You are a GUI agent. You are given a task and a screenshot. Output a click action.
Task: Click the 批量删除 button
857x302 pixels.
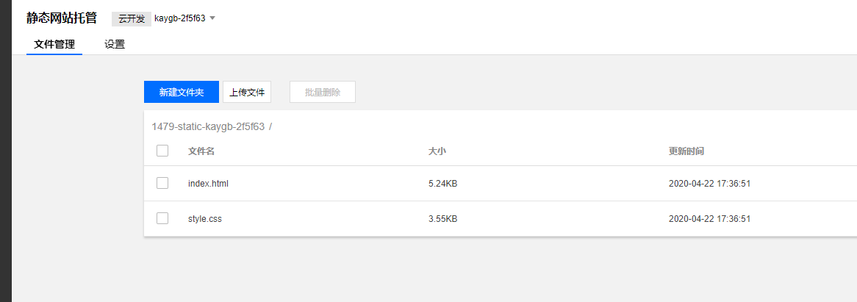323,93
